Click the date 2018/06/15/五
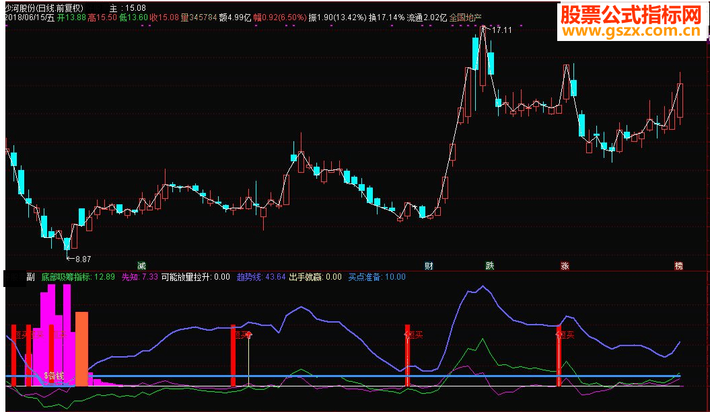The image size is (710, 412). point(30,17)
